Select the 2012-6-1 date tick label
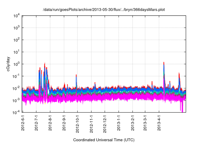This screenshot has width=205, height=143. click(x=23, y=123)
